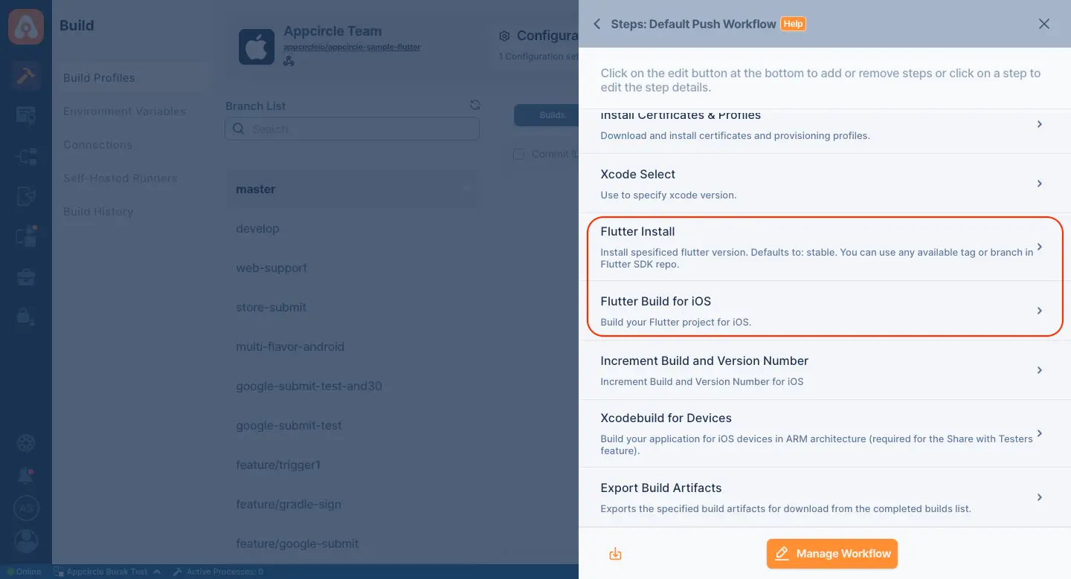Click the hammer icon beside Active Processes
This screenshot has height=579, width=1071.
(178, 572)
